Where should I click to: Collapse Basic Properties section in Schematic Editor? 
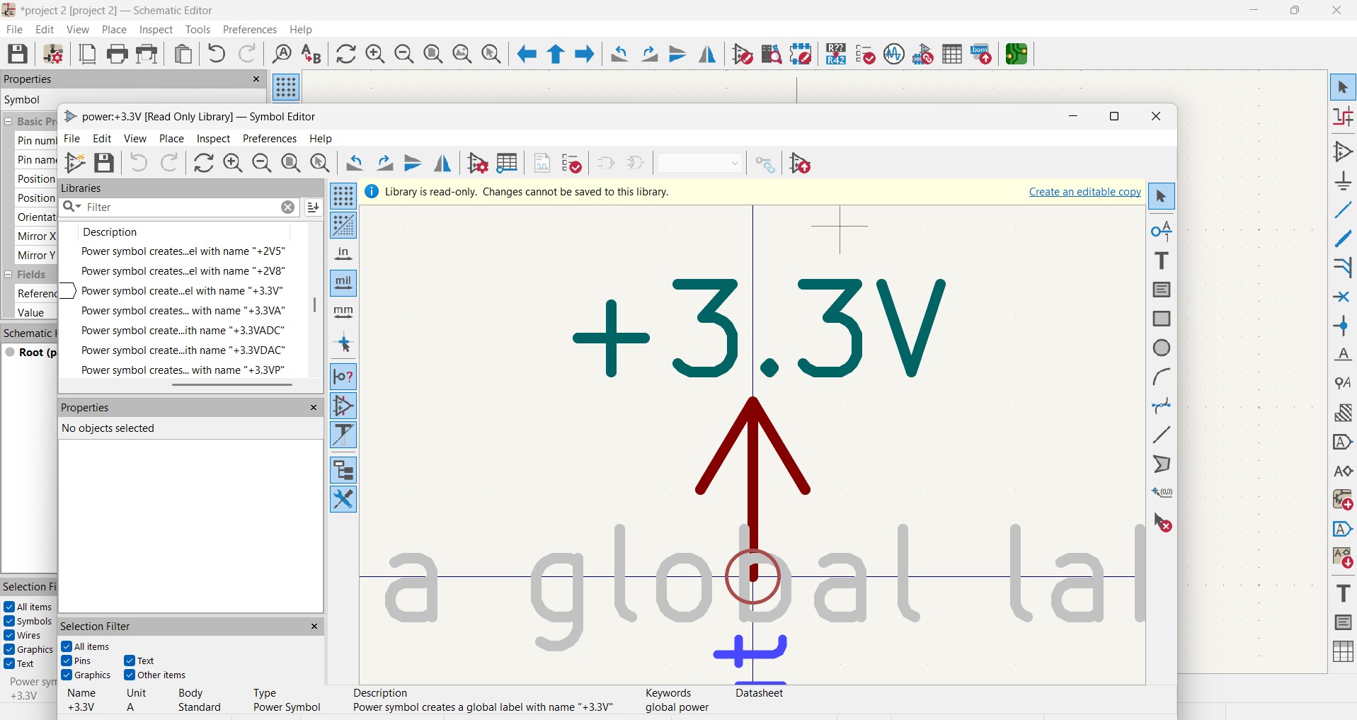point(8,121)
